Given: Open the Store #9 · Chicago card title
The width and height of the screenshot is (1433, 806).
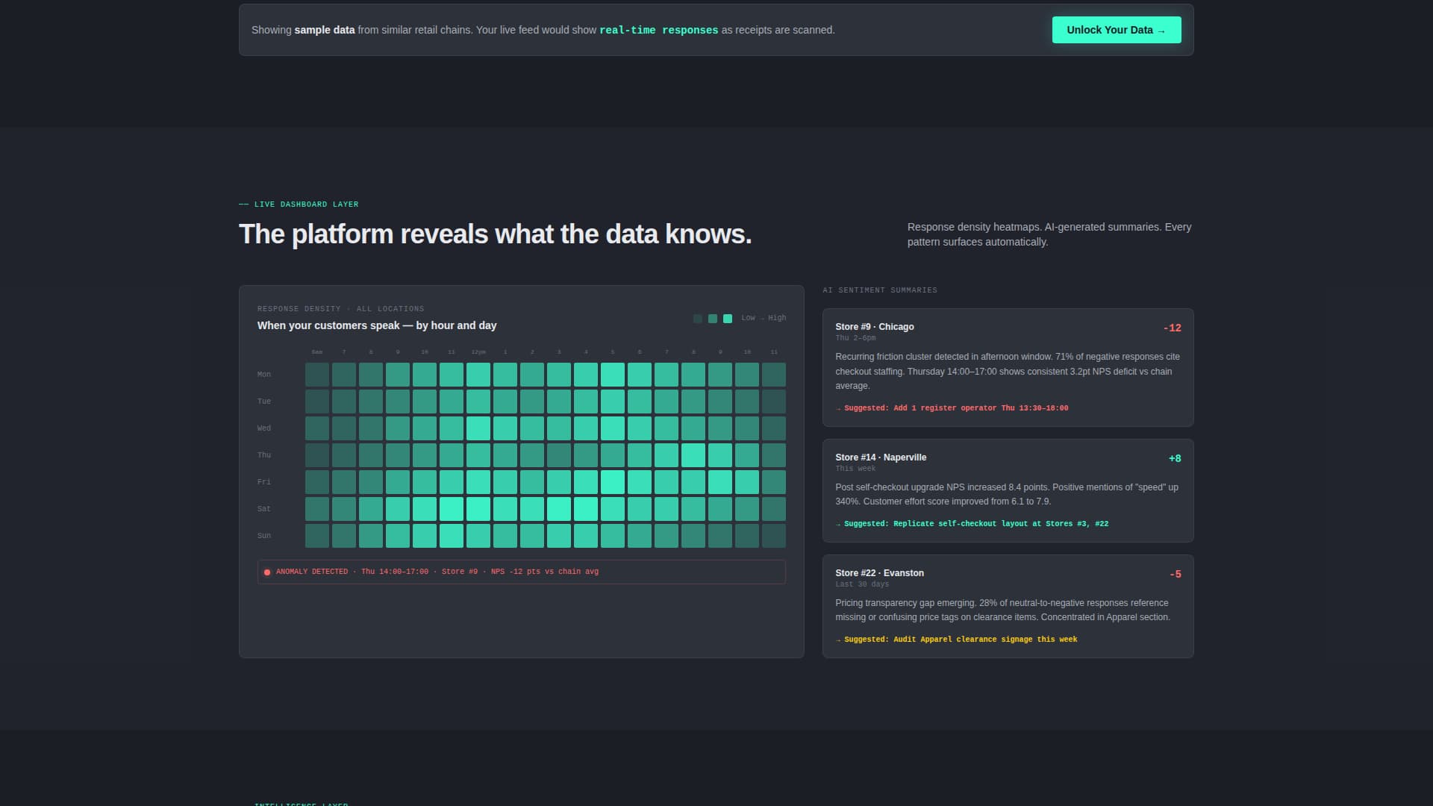Looking at the screenshot, I should 874,327.
